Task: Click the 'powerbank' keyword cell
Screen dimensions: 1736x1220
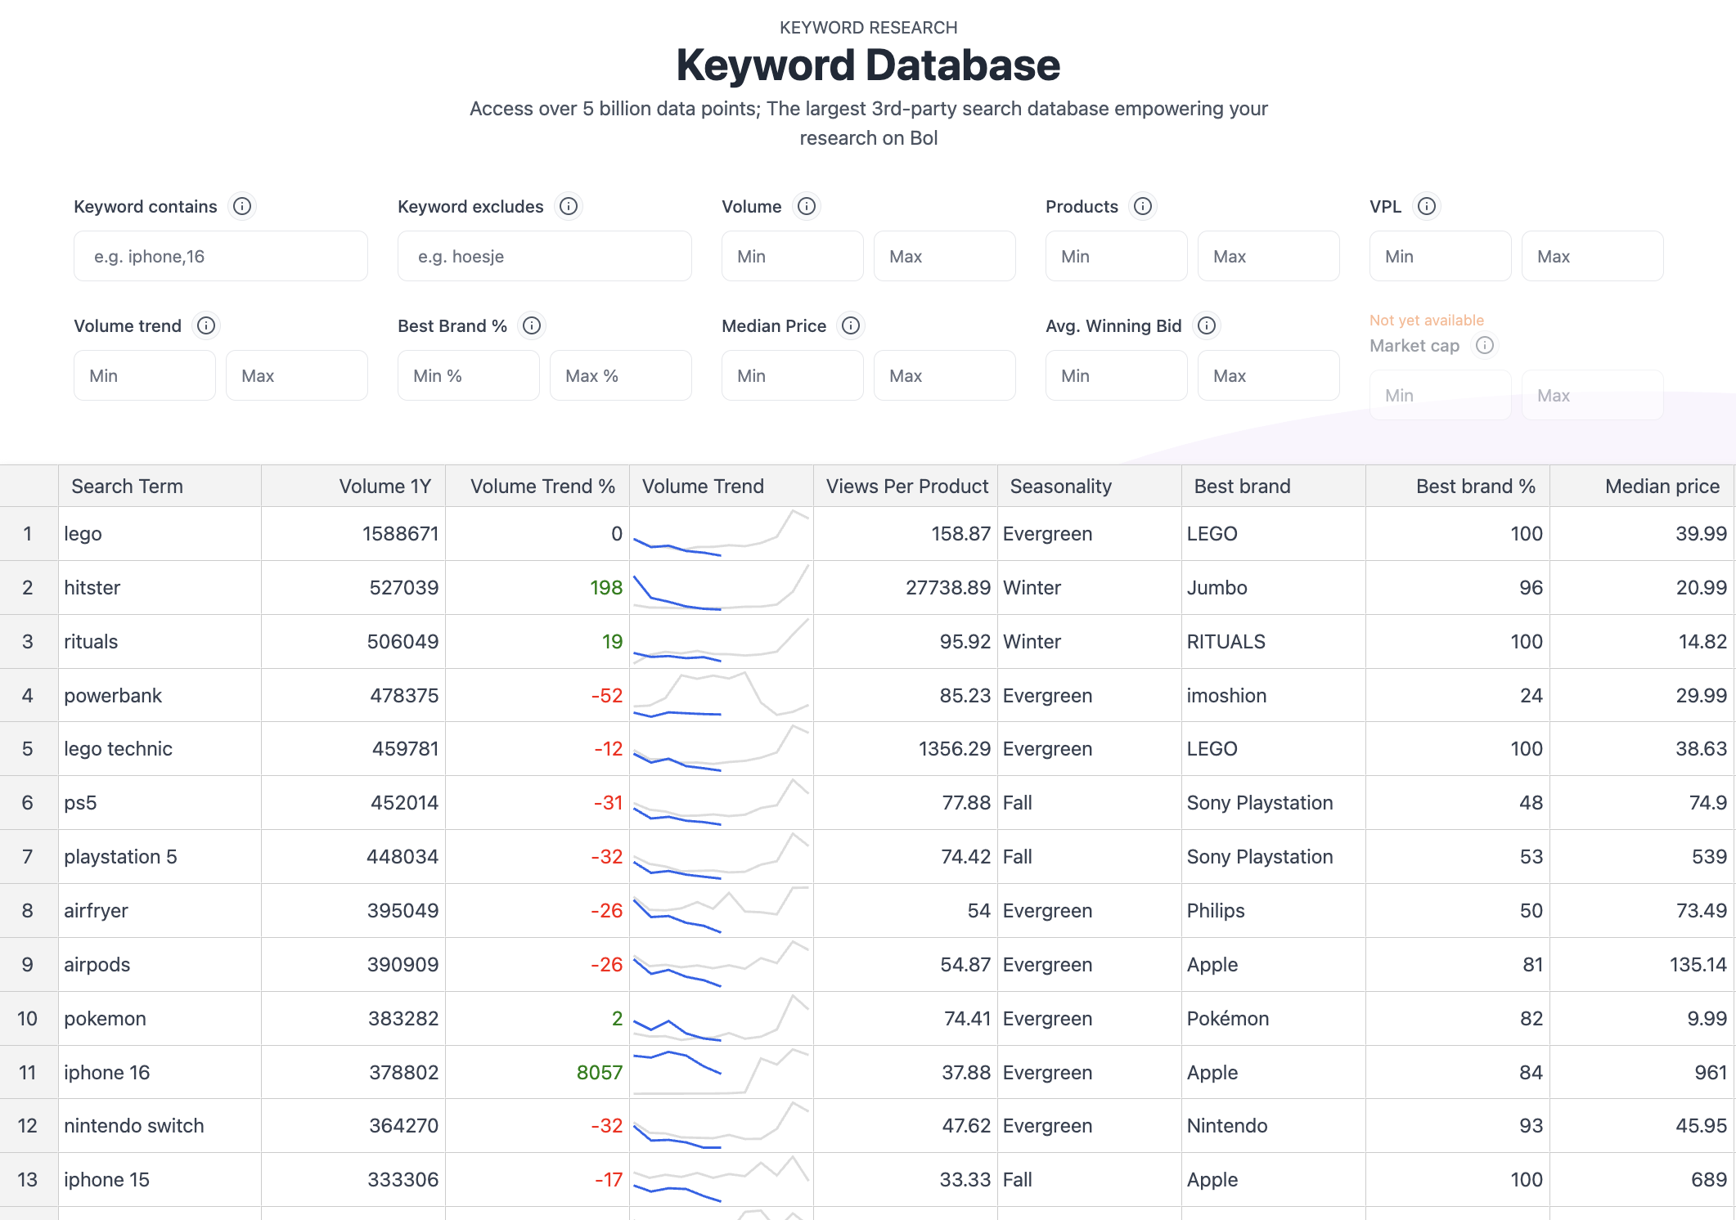Action: pos(160,695)
